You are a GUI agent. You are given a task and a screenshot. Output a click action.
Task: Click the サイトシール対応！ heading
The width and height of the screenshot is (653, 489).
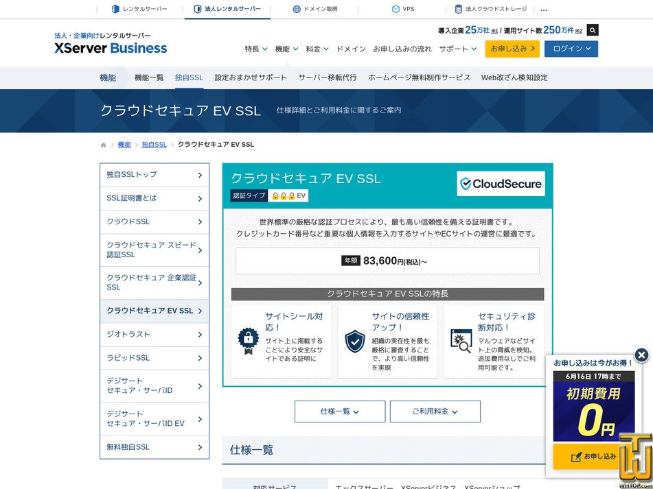[x=294, y=322]
